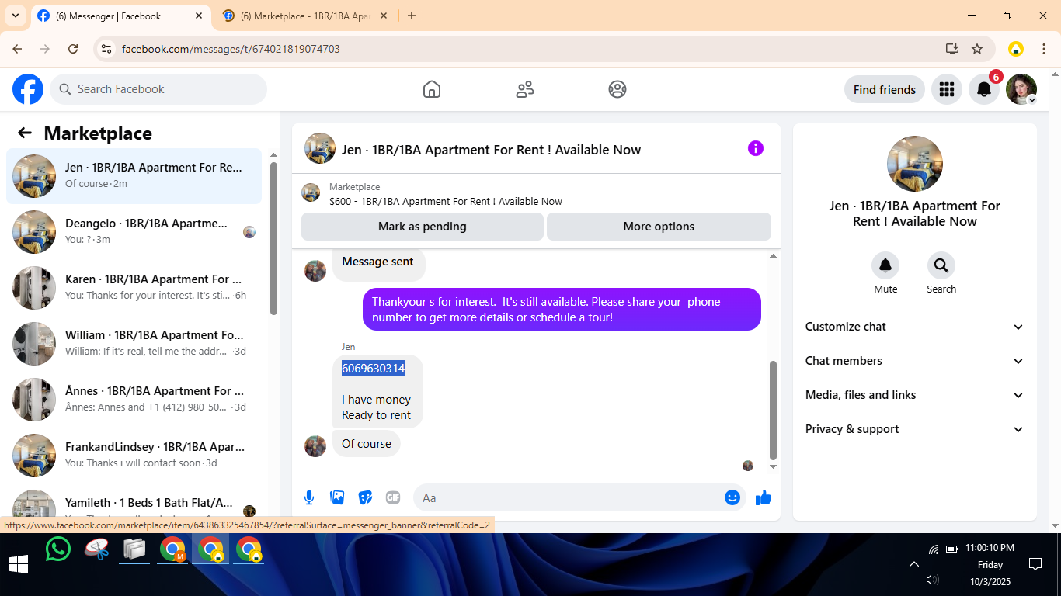Open Windows notification center icon
This screenshot has height=596, width=1061.
pos(1035,564)
